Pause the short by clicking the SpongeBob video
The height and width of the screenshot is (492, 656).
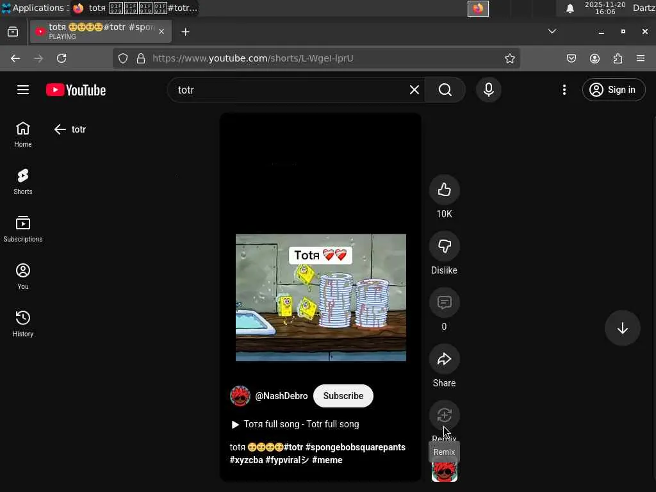click(x=321, y=297)
